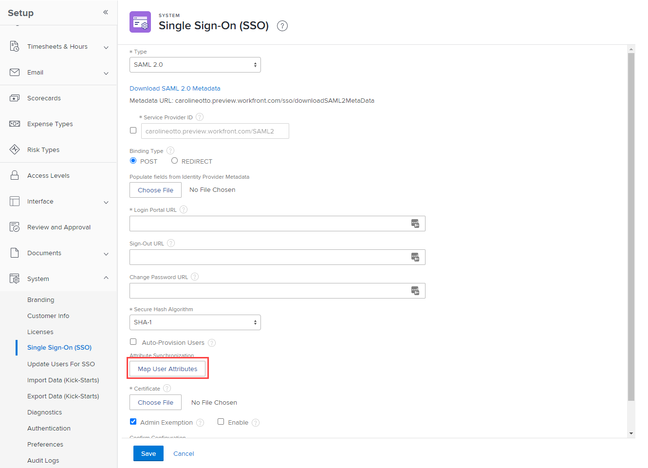This screenshot has width=648, height=468.
Task: Uncheck the Admin Exemption checkbox
Action: pos(133,422)
